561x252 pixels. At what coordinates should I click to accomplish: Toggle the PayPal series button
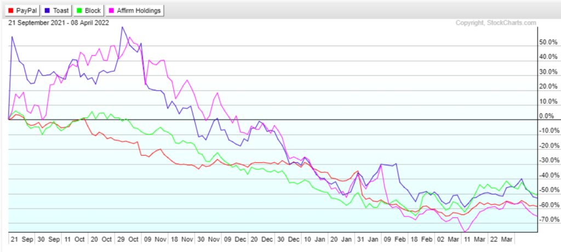(x=23, y=10)
